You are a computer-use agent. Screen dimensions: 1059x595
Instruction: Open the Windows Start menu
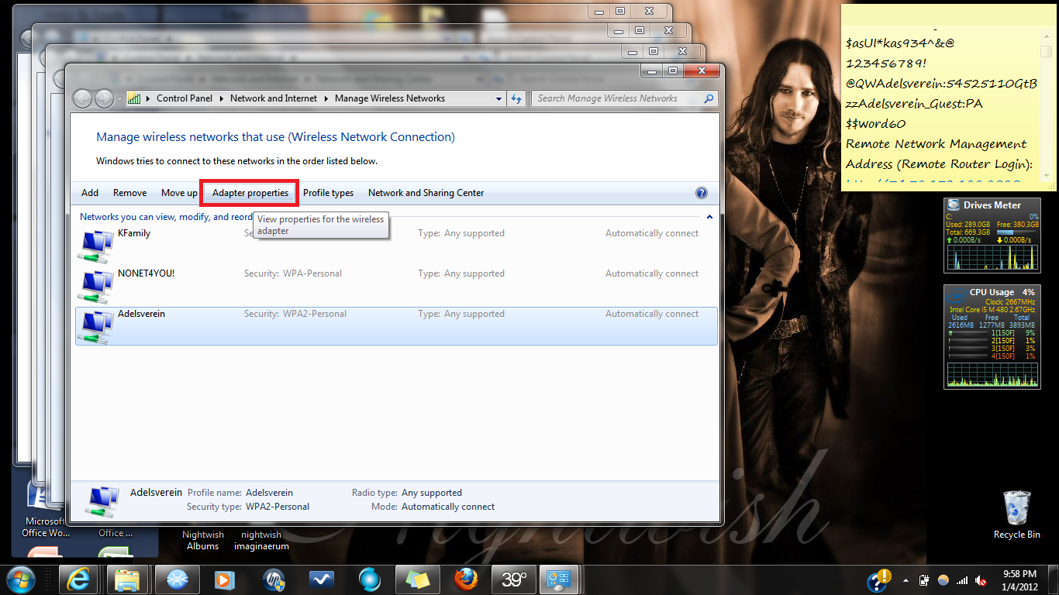tap(20, 579)
